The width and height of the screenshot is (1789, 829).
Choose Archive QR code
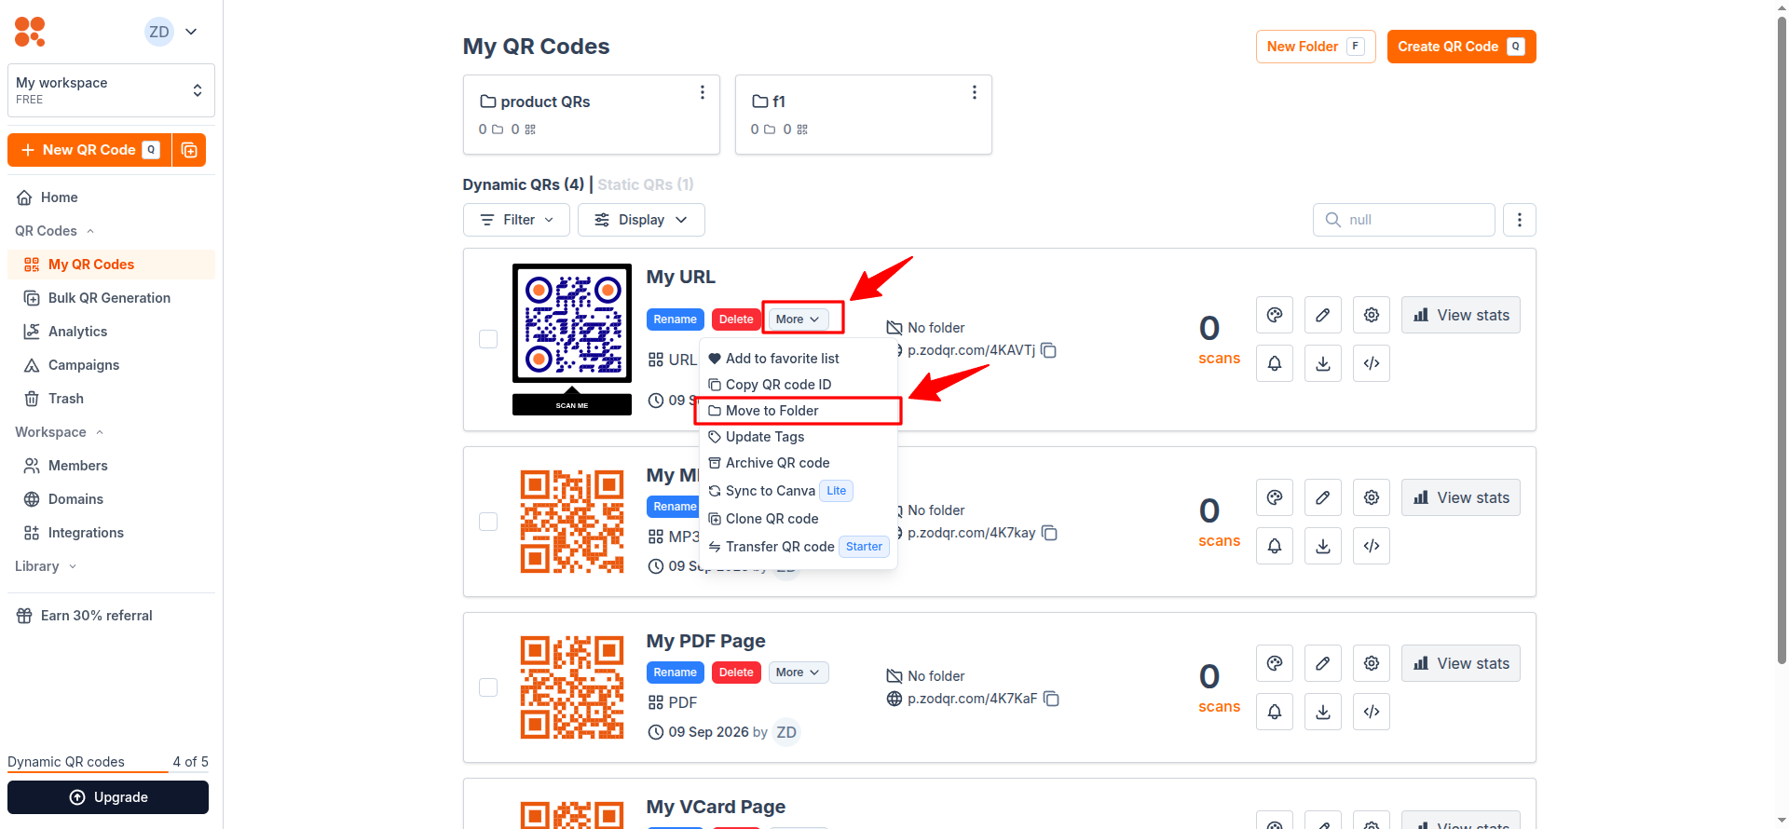pyautogui.click(x=799, y=463)
